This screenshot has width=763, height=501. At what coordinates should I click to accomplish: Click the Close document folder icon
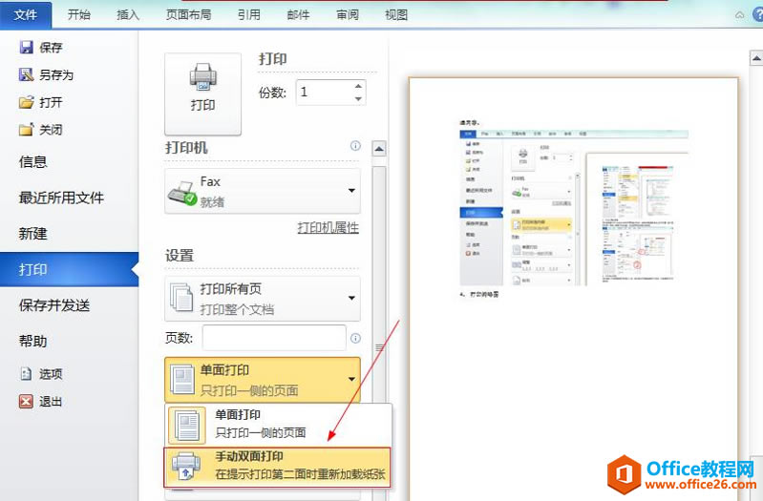click(27, 130)
